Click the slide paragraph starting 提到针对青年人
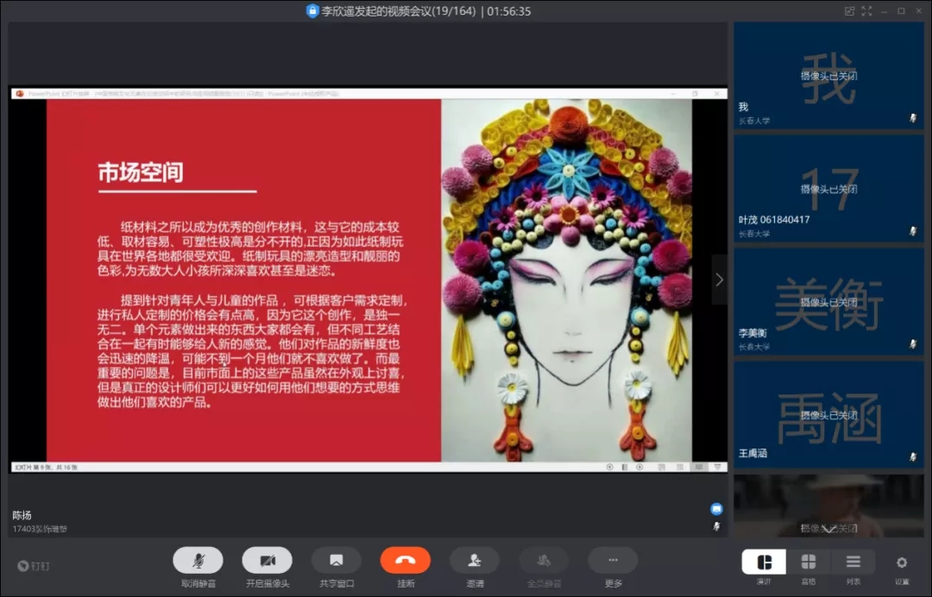 (x=253, y=351)
